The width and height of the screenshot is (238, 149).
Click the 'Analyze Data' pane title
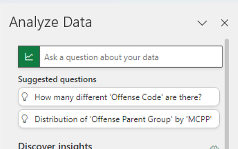click(x=51, y=22)
